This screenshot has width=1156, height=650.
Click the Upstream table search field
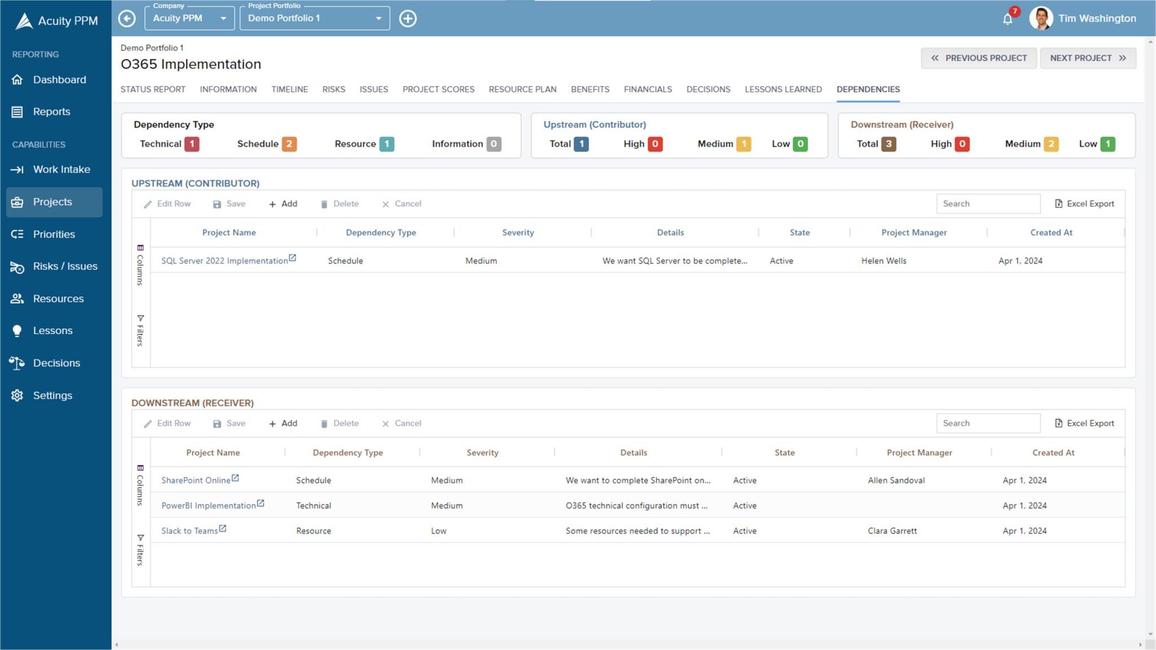pyautogui.click(x=988, y=203)
